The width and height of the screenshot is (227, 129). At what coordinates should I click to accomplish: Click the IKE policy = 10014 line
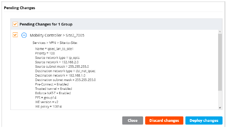click(x=48, y=107)
